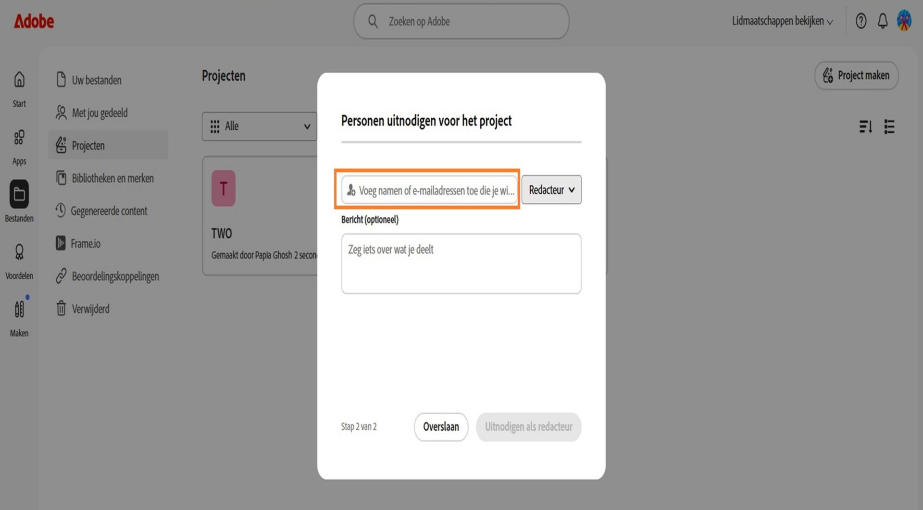Open the Apps icon in sidebar

[19, 137]
